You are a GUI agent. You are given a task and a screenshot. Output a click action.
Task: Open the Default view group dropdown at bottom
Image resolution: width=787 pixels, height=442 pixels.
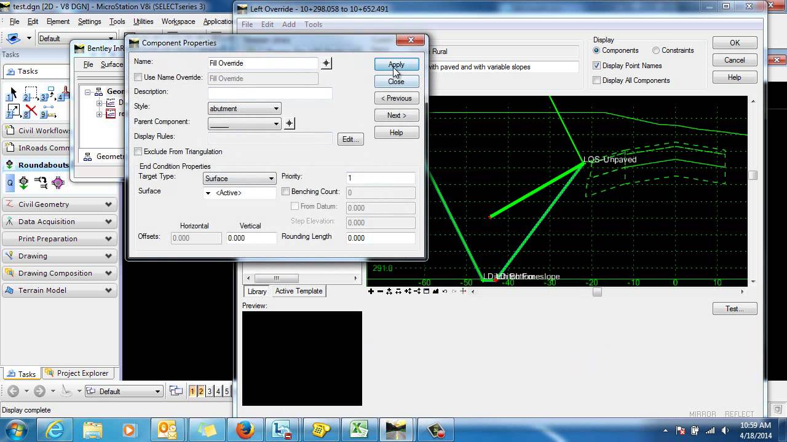(x=124, y=391)
